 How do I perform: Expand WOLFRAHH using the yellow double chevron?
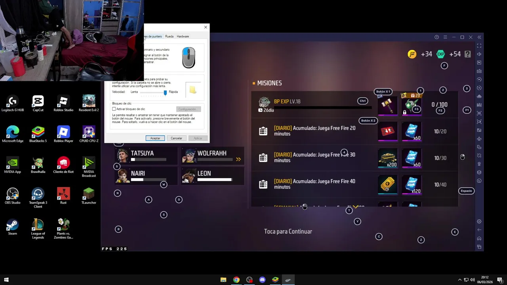tap(238, 159)
